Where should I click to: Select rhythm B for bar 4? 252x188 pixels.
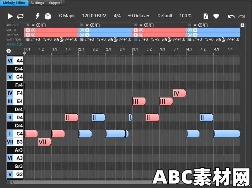pyautogui.click(x=195, y=35)
